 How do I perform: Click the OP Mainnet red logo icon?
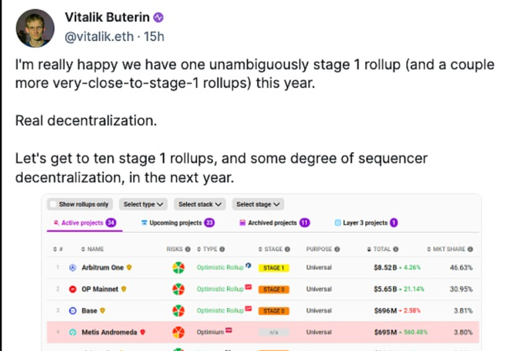(73, 289)
